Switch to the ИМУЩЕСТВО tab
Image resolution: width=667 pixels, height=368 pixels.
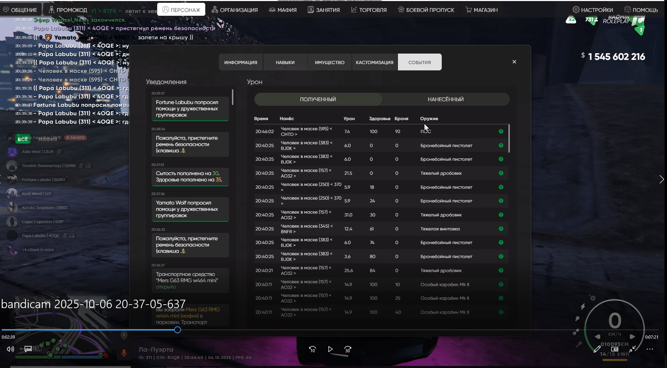pos(329,62)
